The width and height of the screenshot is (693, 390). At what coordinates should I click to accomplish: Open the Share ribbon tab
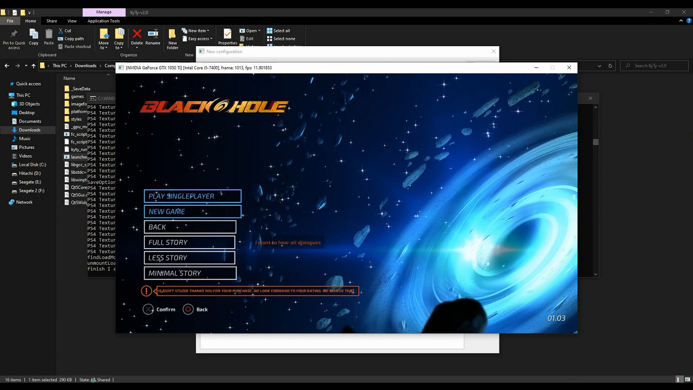[52, 21]
